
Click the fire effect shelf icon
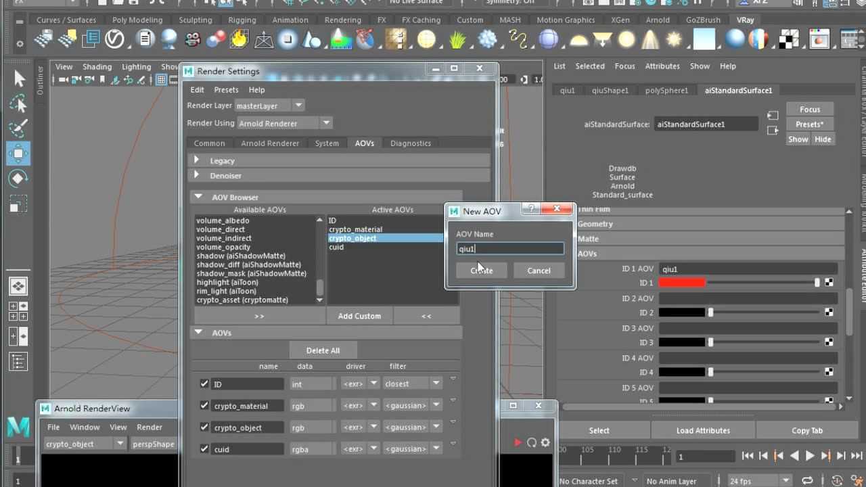[x=239, y=40]
